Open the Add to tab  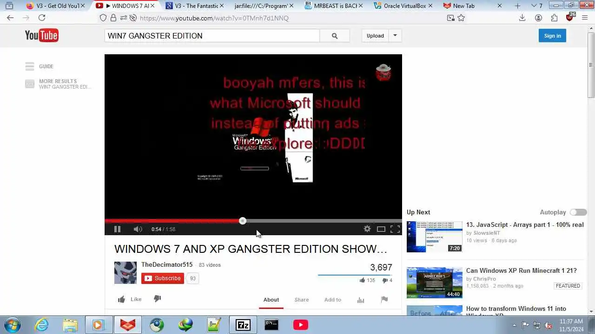(333, 300)
